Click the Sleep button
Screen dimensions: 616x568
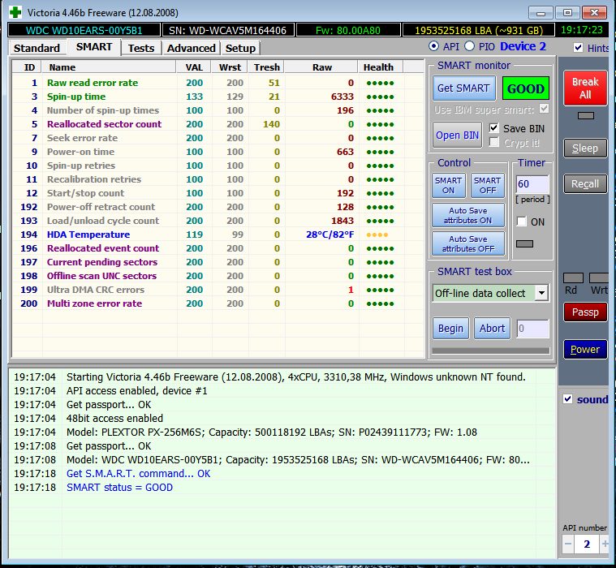coord(585,148)
